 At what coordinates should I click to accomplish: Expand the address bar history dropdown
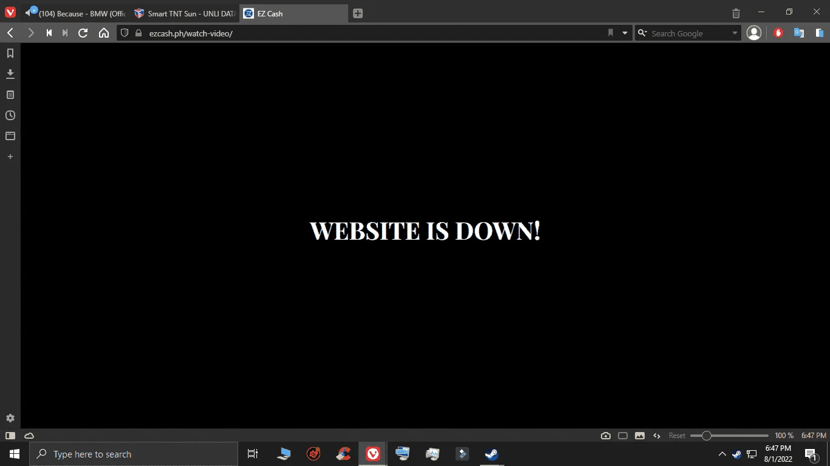(625, 33)
